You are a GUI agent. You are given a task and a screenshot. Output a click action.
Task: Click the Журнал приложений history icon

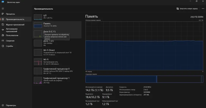tap(3, 25)
